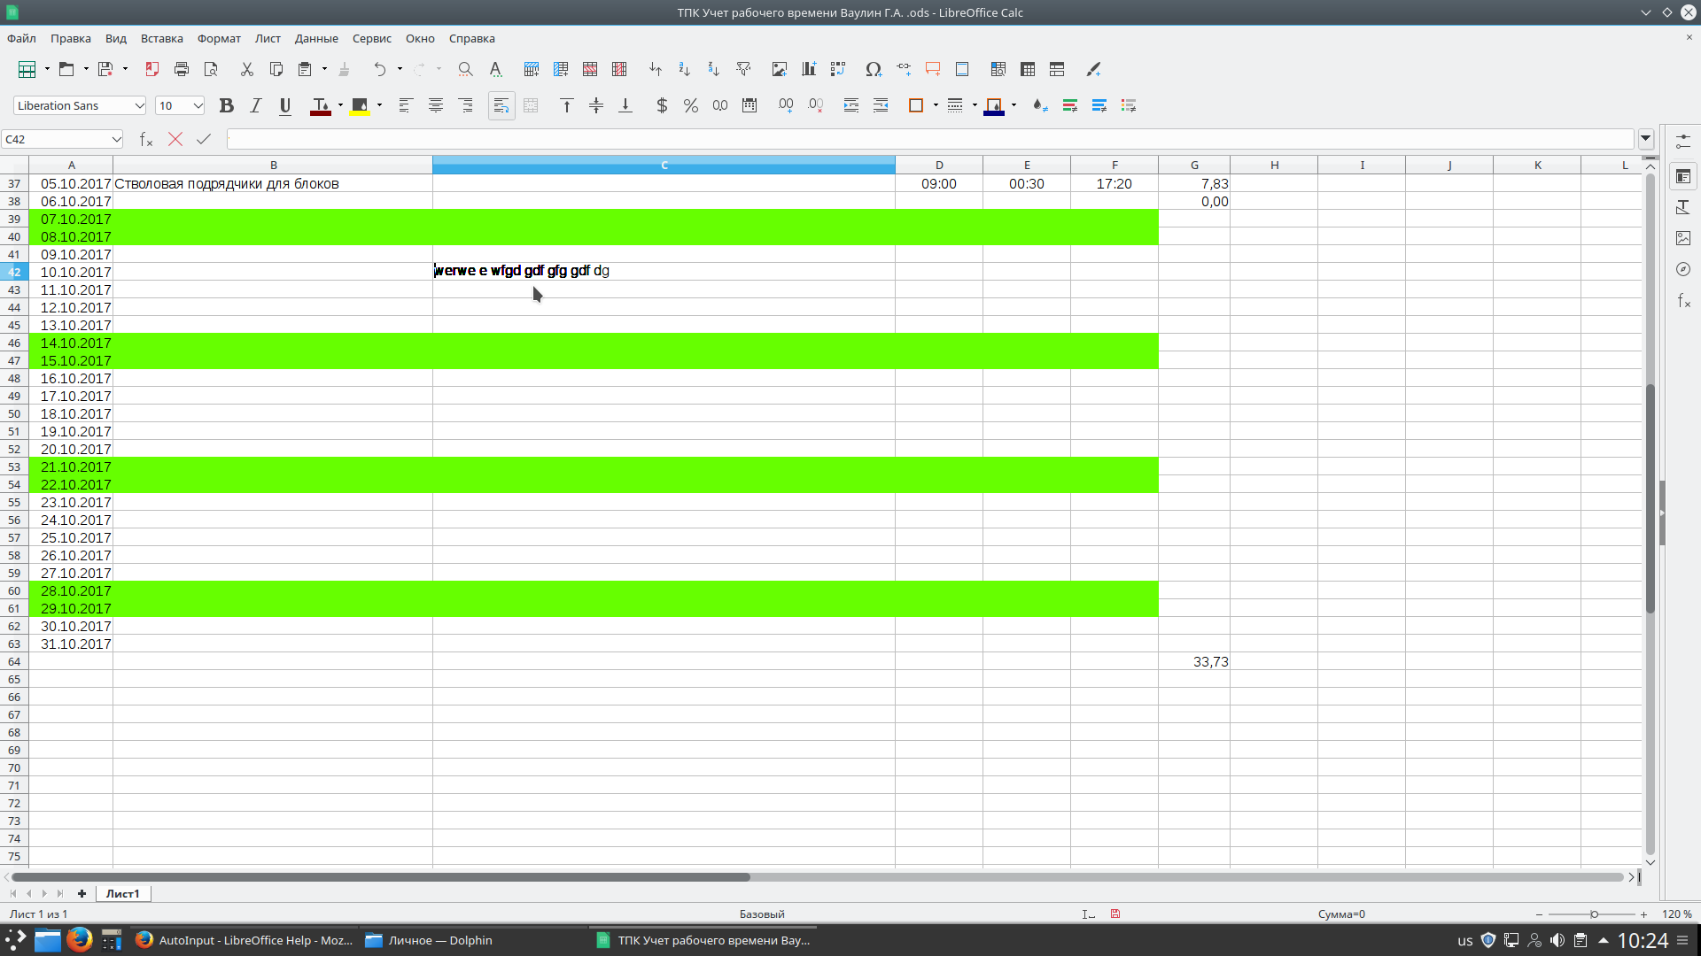The width and height of the screenshot is (1701, 956).
Task: Expand the Name Box C42 dropdown
Action: pos(116,139)
